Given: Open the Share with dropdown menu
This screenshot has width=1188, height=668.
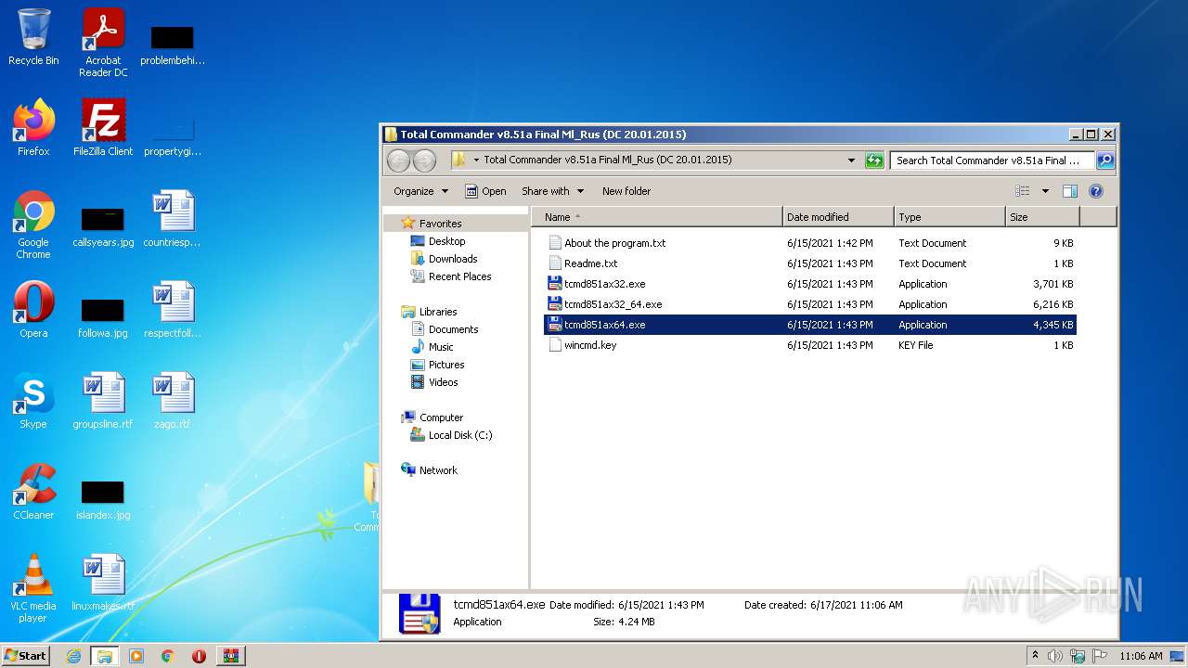Looking at the screenshot, I should [x=553, y=191].
